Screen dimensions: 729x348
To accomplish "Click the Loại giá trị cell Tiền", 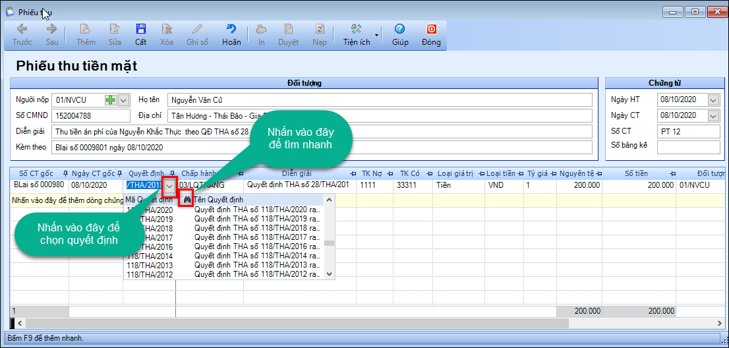I will tap(459, 185).
